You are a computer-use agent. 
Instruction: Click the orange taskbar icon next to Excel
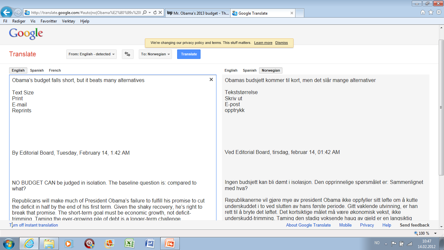tap(109, 243)
